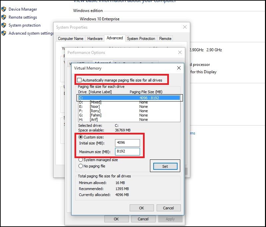266x227 pixels.
Task: Choose the No paging file option
Action: 80,166
